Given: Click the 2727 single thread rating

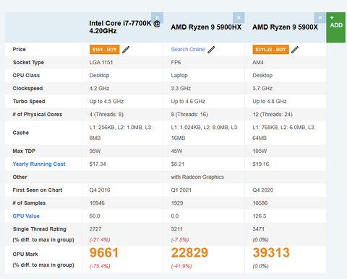Looking at the screenshot, I should pos(95,229).
